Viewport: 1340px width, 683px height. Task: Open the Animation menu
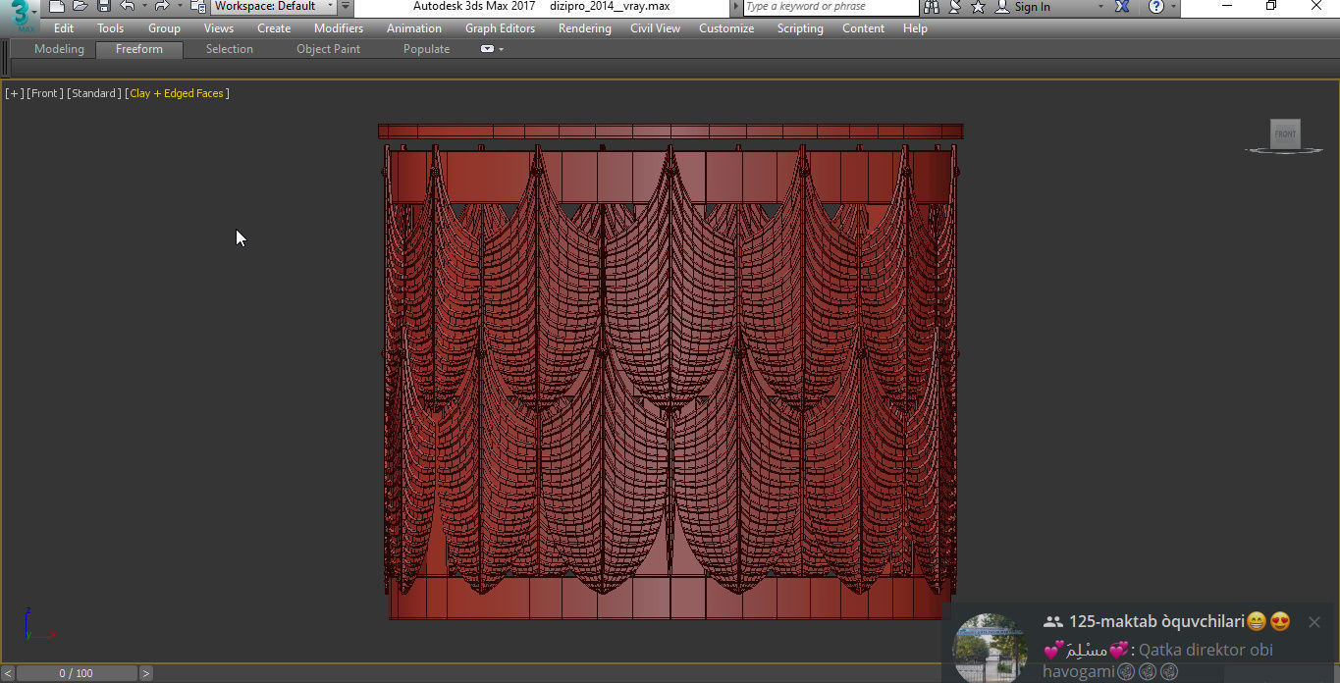click(414, 28)
